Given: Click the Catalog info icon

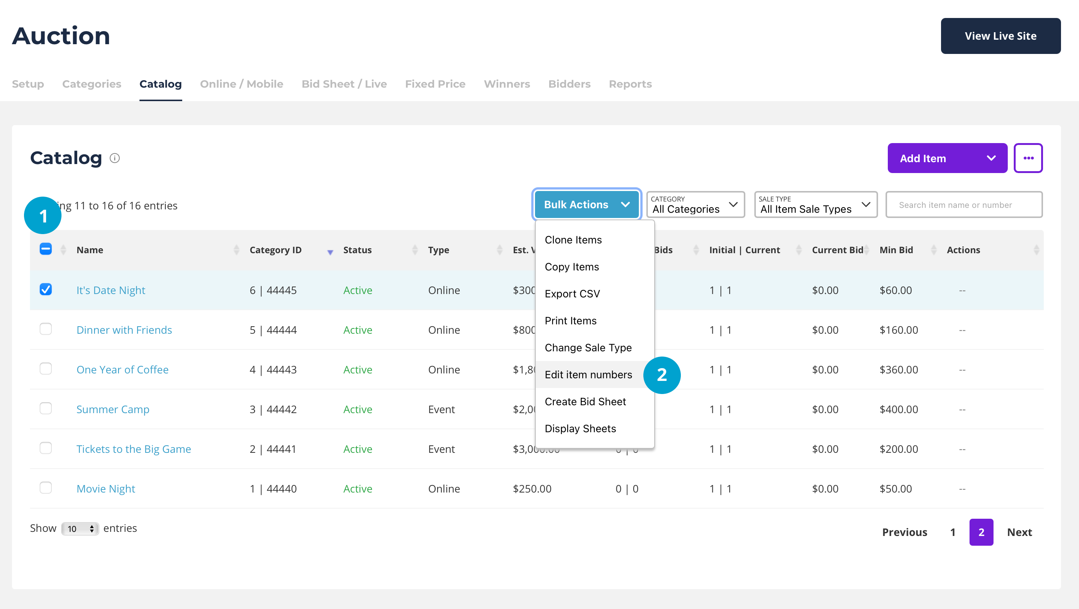Looking at the screenshot, I should coord(114,158).
